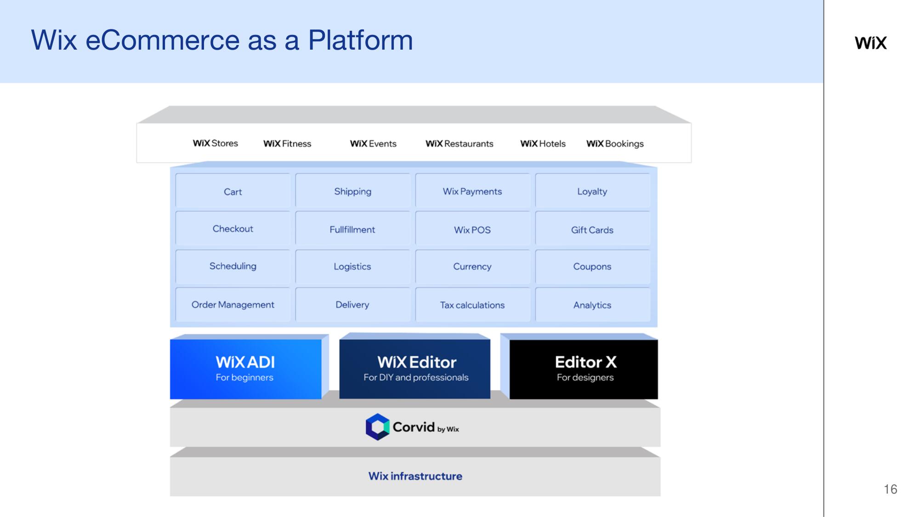Click the Wix POS box
Viewport: 919px width, 517px height.
click(x=473, y=228)
